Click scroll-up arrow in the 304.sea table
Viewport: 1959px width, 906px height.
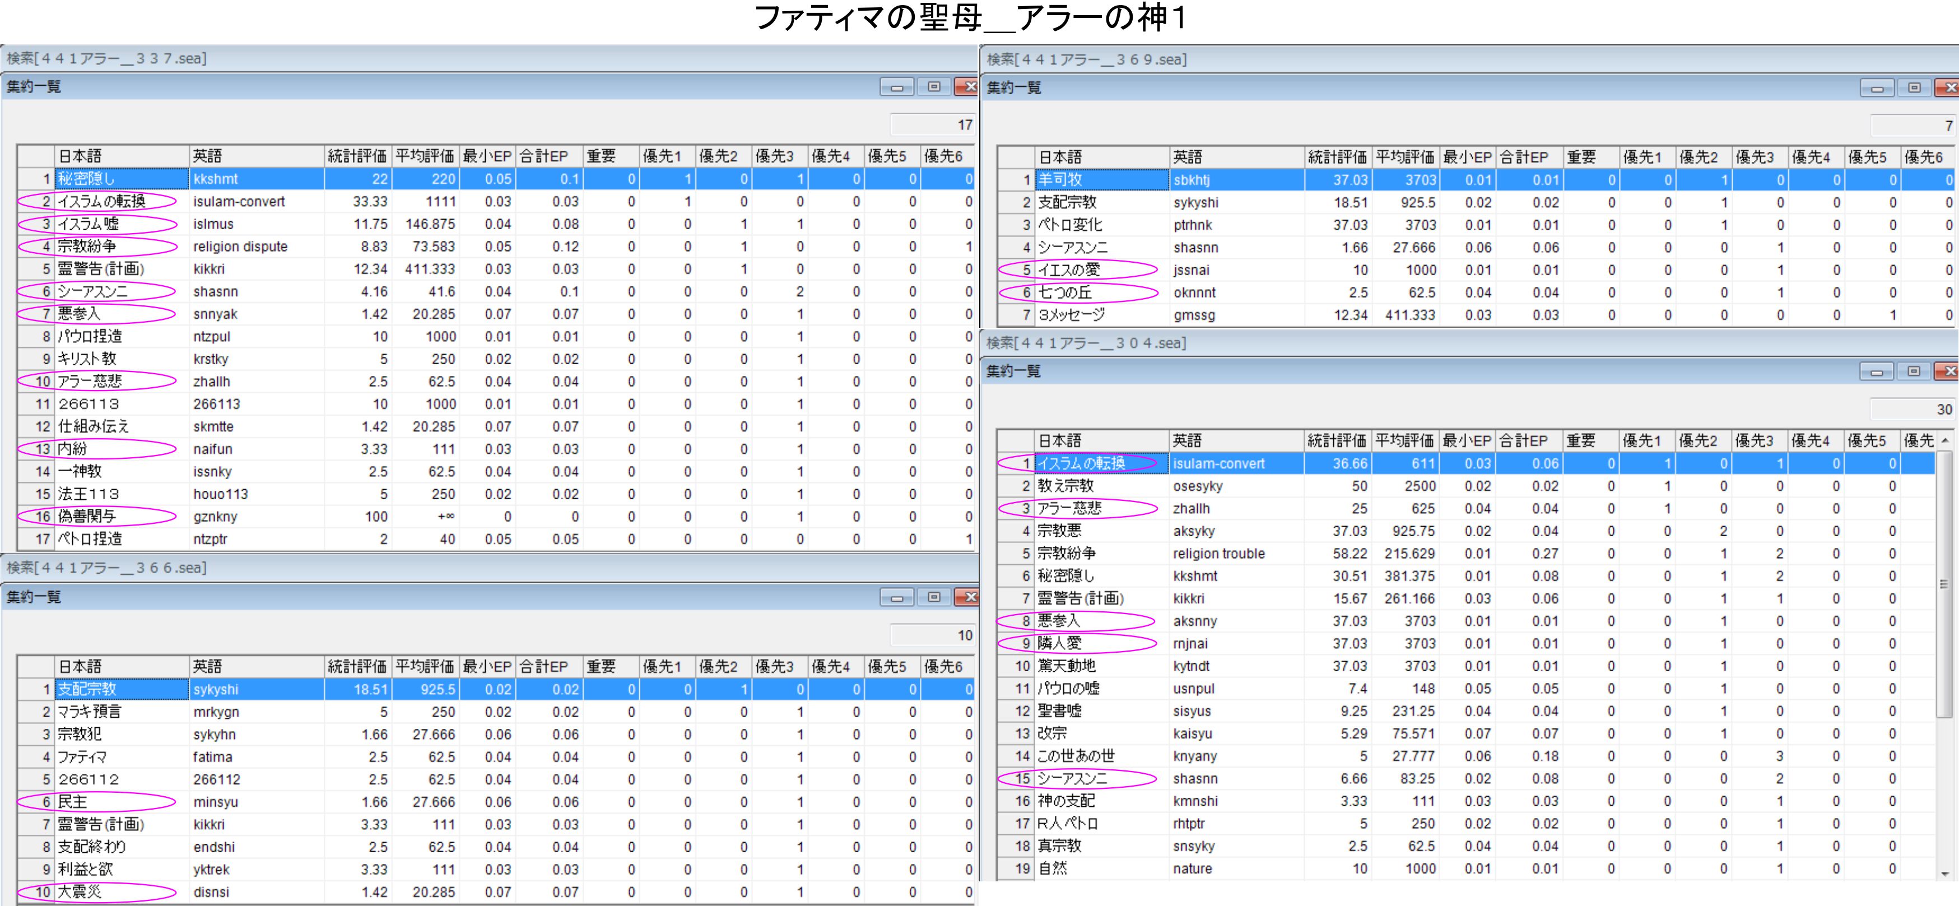[1946, 441]
